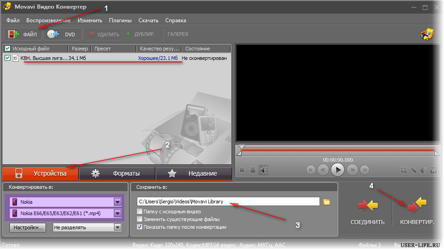Screen dimensions: 444x251
Task: Click the Join (Соединить) button
Action: pyautogui.click(x=367, y=212)
